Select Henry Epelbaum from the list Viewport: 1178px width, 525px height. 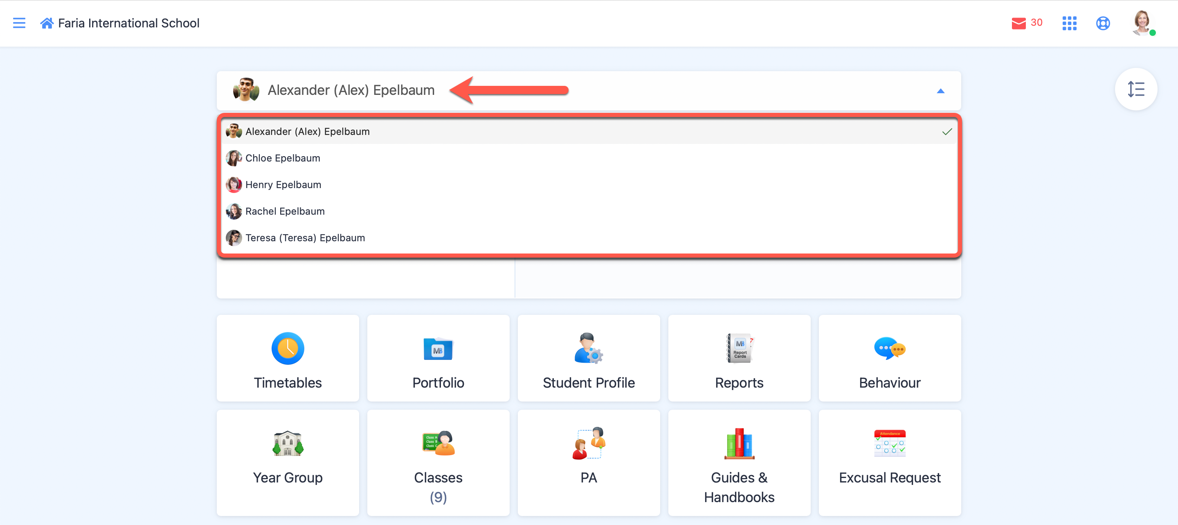(589, 185)
